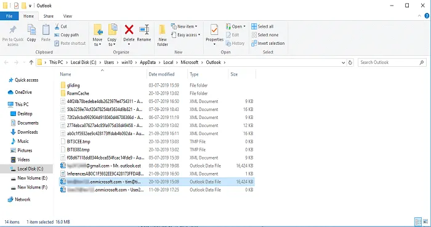Click the Paste ribbon icon
The width and height of the screenshot is (431, 227).
click(46, 29)
